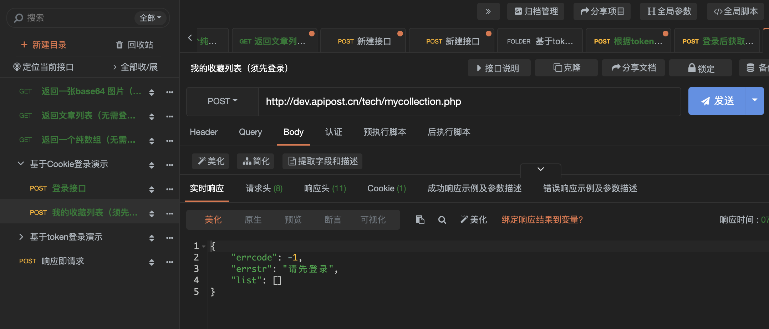Click 提取字段和描述 button
Screen dimensions: 769x329
[322, 161]
